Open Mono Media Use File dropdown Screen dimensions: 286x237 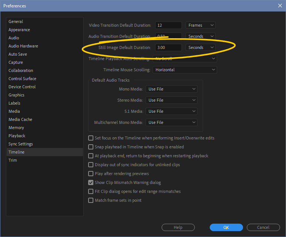pyautogui.click(x=172, y=89)
